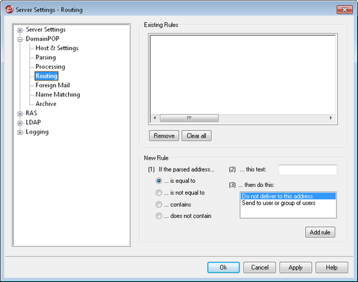358x282 pixels.
Task: Click the Remove button under Existing Rules
Action: [x=164, y=135]
